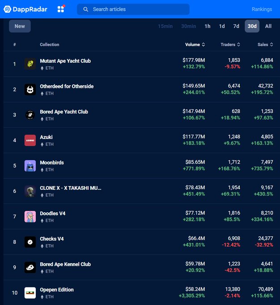Click ETH icon under Moonbirds
This screenshot has width=280, height=305.
[x=42, y=170]
